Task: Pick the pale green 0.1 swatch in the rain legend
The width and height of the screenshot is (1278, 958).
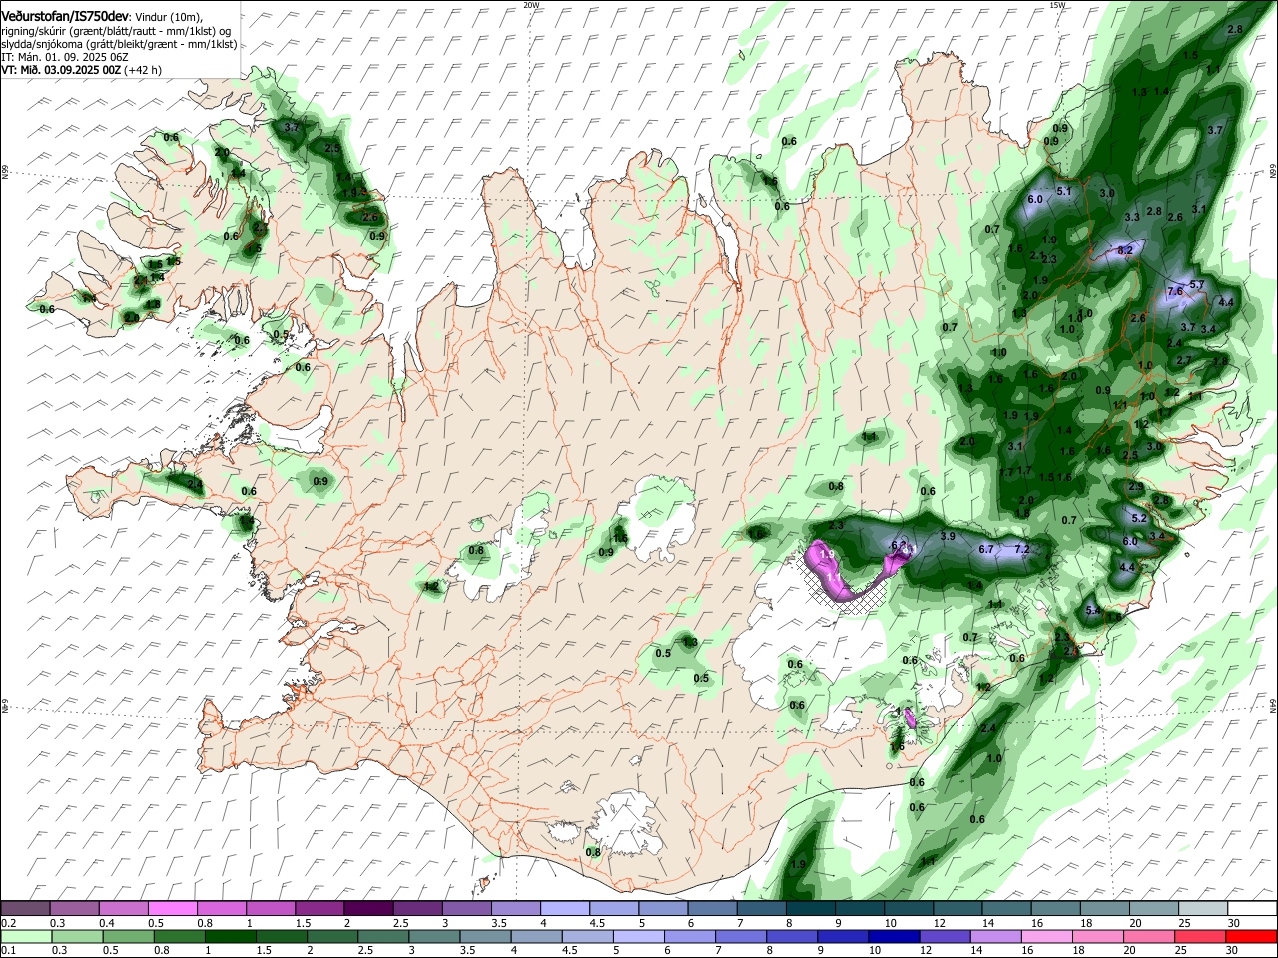Action: [x=25, y=937]
